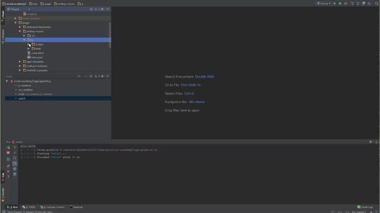Toggle the Project side tab

[2, 16]
